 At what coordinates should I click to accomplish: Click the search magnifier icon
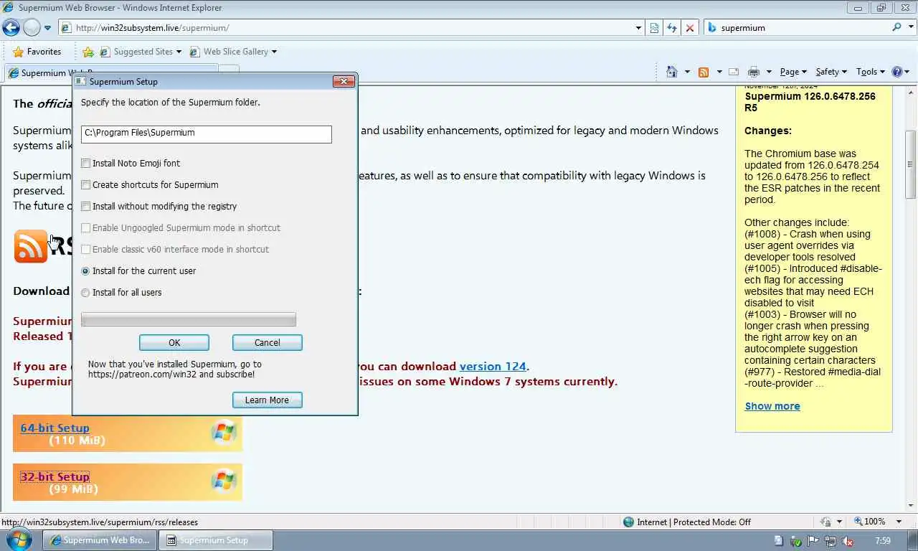click(897, 27)
